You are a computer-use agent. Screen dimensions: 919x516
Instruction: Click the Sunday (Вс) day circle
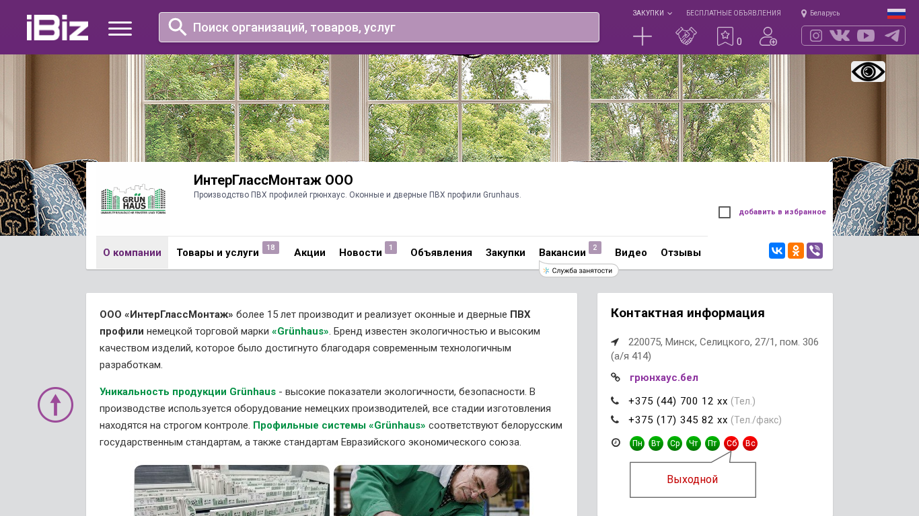pyautogui.click(x=750, y=443)
